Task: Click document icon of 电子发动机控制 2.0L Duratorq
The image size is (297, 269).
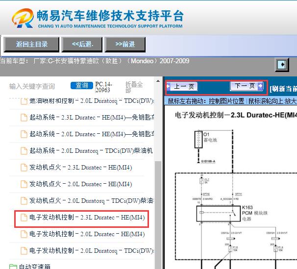Action: pos(24,251)
